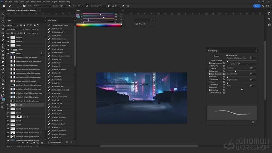Viewport: 272px width, 153px height.
Task: Toggle the Current Tool Only checkbox
Action: pos(49,143)
